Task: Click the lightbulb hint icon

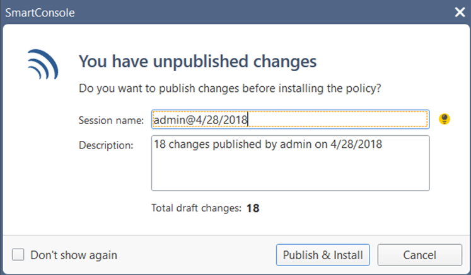Action: [445, 118]
